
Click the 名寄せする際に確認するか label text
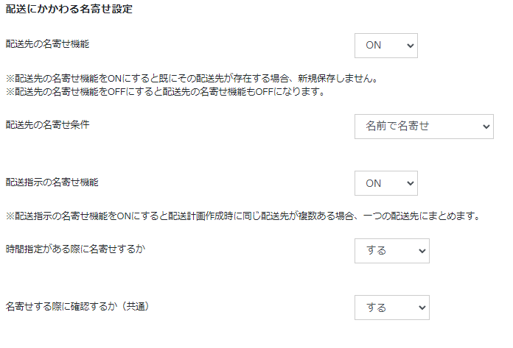[62, 305]
